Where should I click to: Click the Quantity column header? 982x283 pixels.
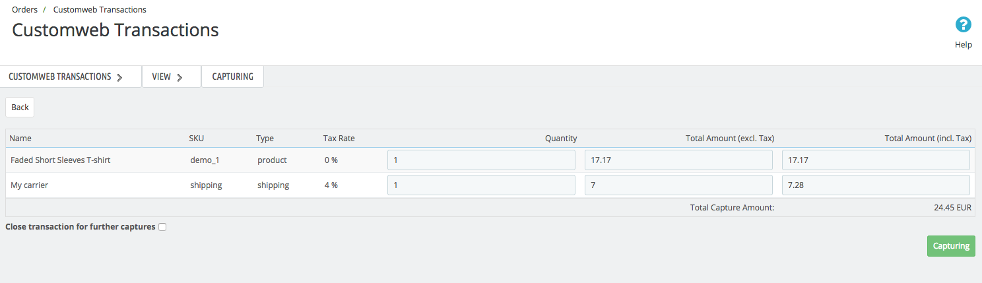(560, 139)
